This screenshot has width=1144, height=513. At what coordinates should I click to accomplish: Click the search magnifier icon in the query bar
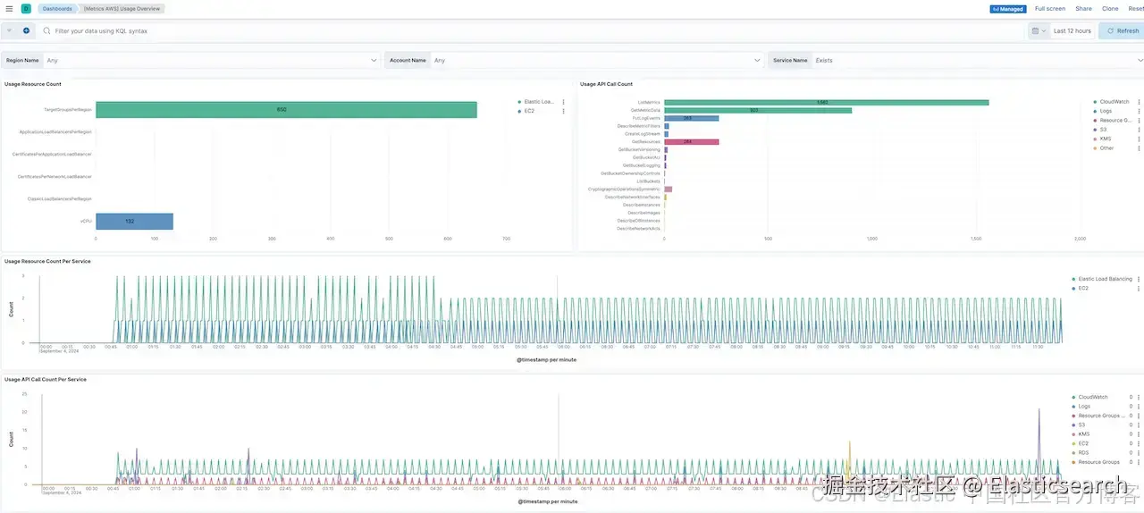point(46,30)
